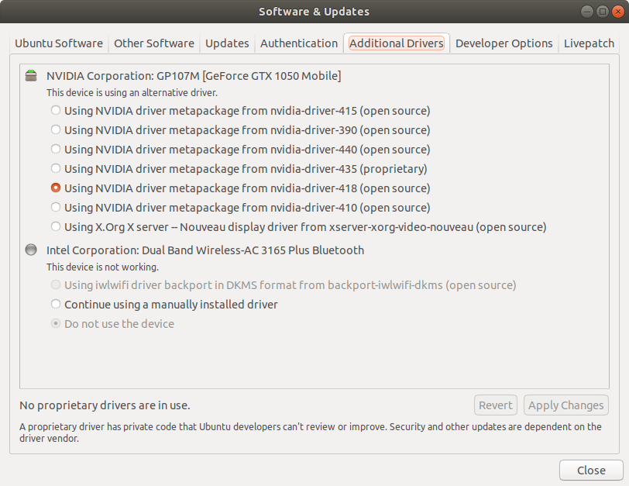
Task: Switch to the Other Software tab
Action: [154, 43]
